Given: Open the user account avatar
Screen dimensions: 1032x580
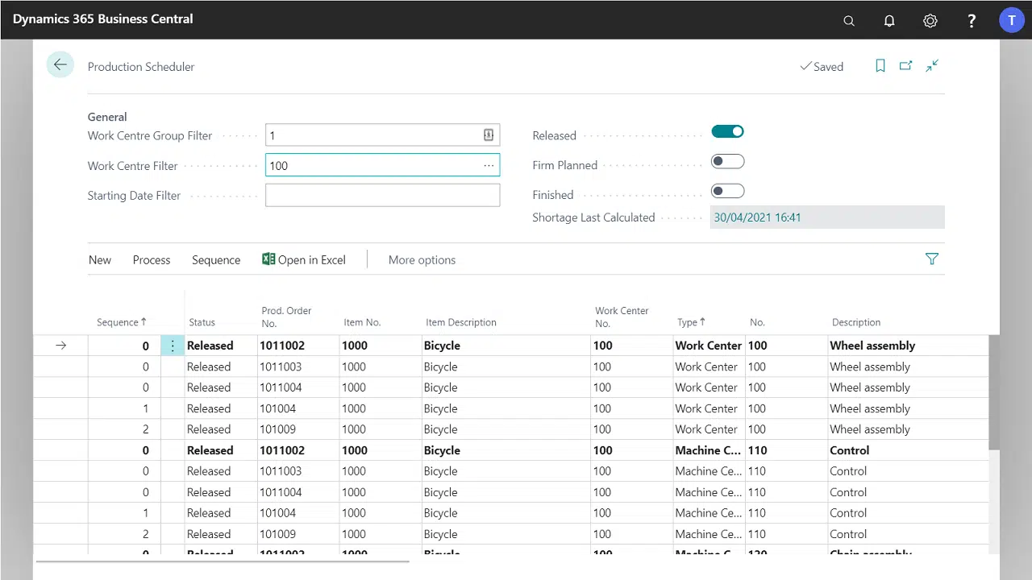Looking at the screenshot, I should tap(1012, 20).
